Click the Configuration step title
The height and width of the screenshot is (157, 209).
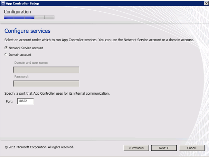pos(17,11)
